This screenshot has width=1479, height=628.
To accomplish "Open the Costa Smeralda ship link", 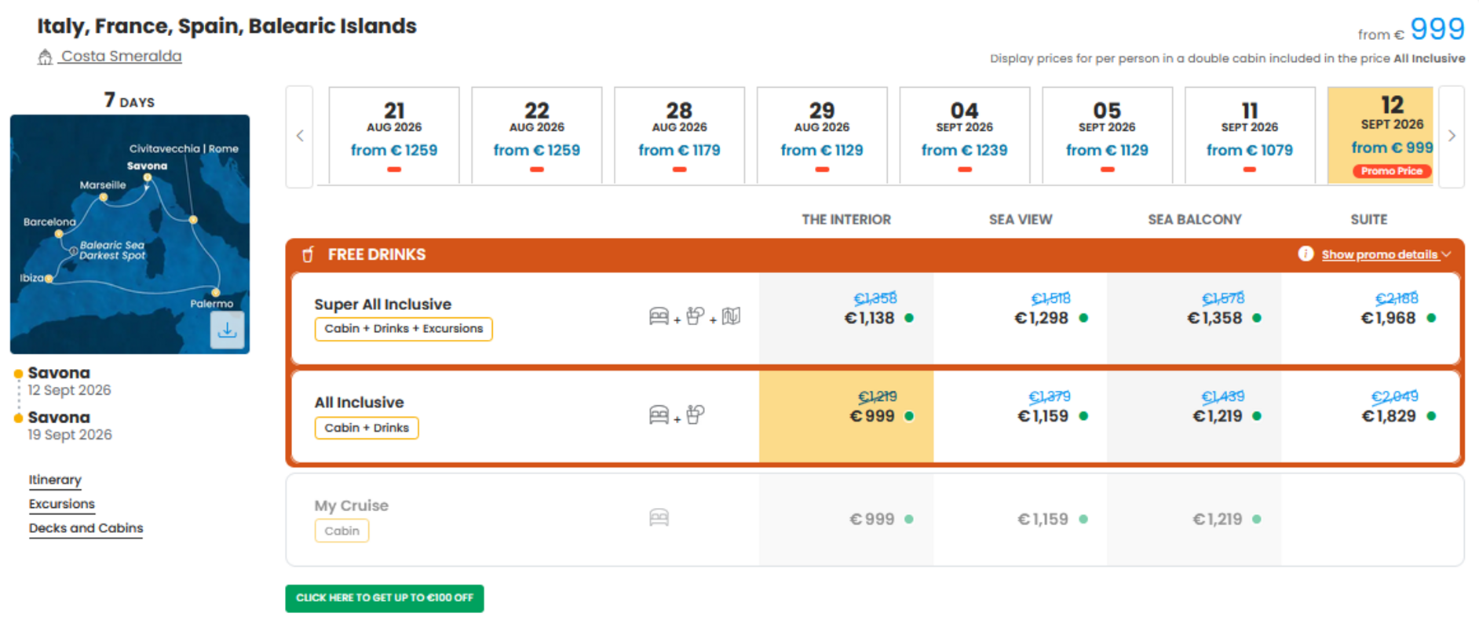I will click(121, 57).
